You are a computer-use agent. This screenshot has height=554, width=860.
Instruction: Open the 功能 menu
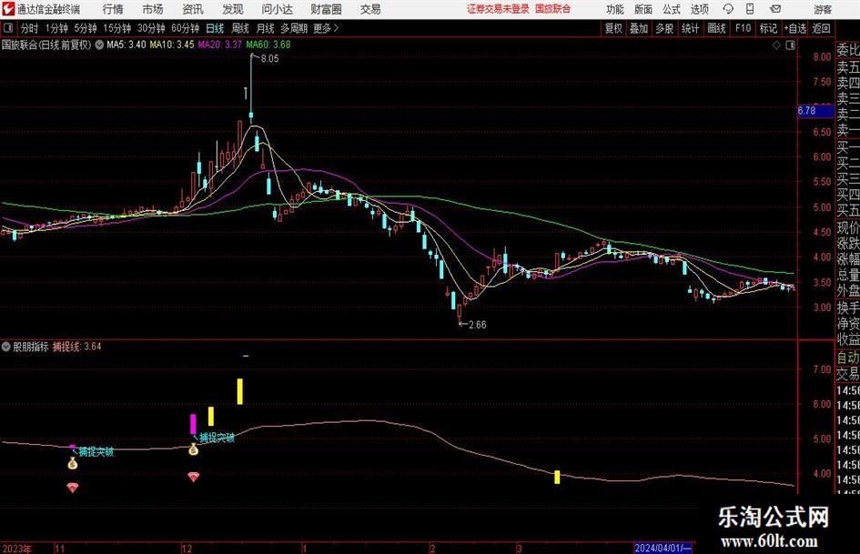tap(615, 9)
